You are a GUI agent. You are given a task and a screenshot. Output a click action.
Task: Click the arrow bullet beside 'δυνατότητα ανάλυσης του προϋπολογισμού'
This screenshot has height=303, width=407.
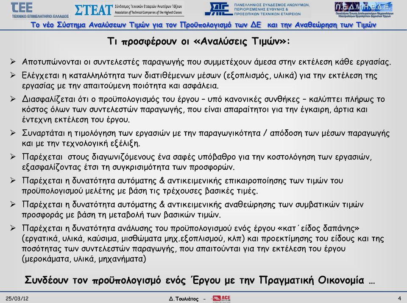[13, 228]
